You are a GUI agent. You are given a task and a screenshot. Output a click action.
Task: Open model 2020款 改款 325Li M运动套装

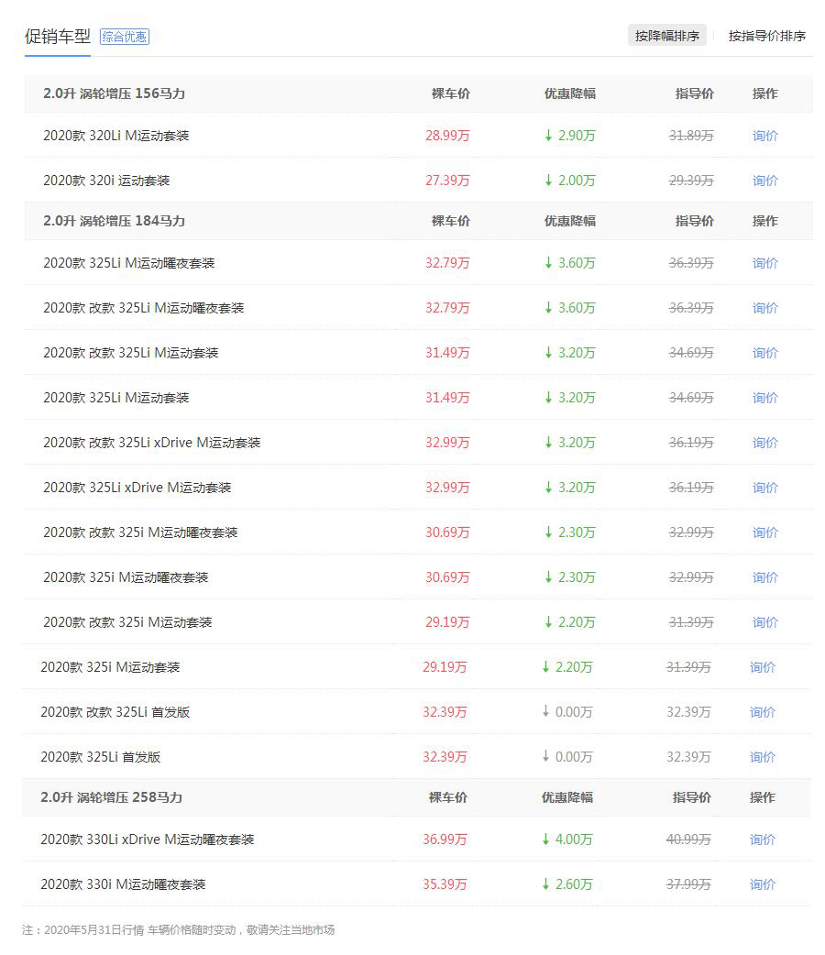coord(130,353)
